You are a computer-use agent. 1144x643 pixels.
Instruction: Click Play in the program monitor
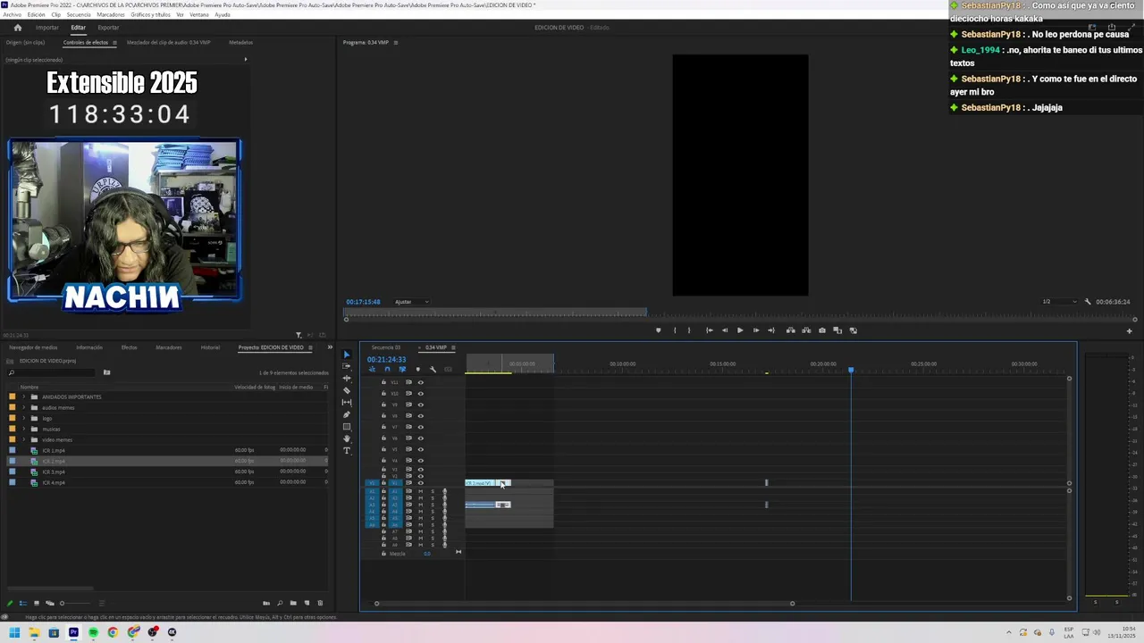[740, 330]
